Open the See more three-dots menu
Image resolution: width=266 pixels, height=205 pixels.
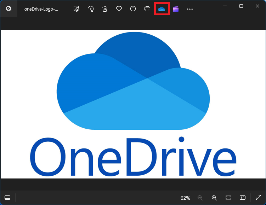click(x=189, y=9)
